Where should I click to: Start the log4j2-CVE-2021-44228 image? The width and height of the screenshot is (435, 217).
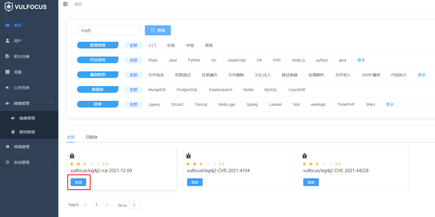pos(311,182)
